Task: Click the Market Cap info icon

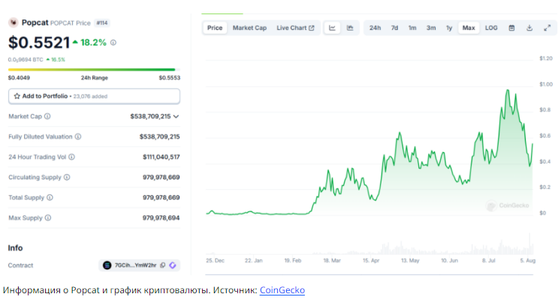Action: 47,116
